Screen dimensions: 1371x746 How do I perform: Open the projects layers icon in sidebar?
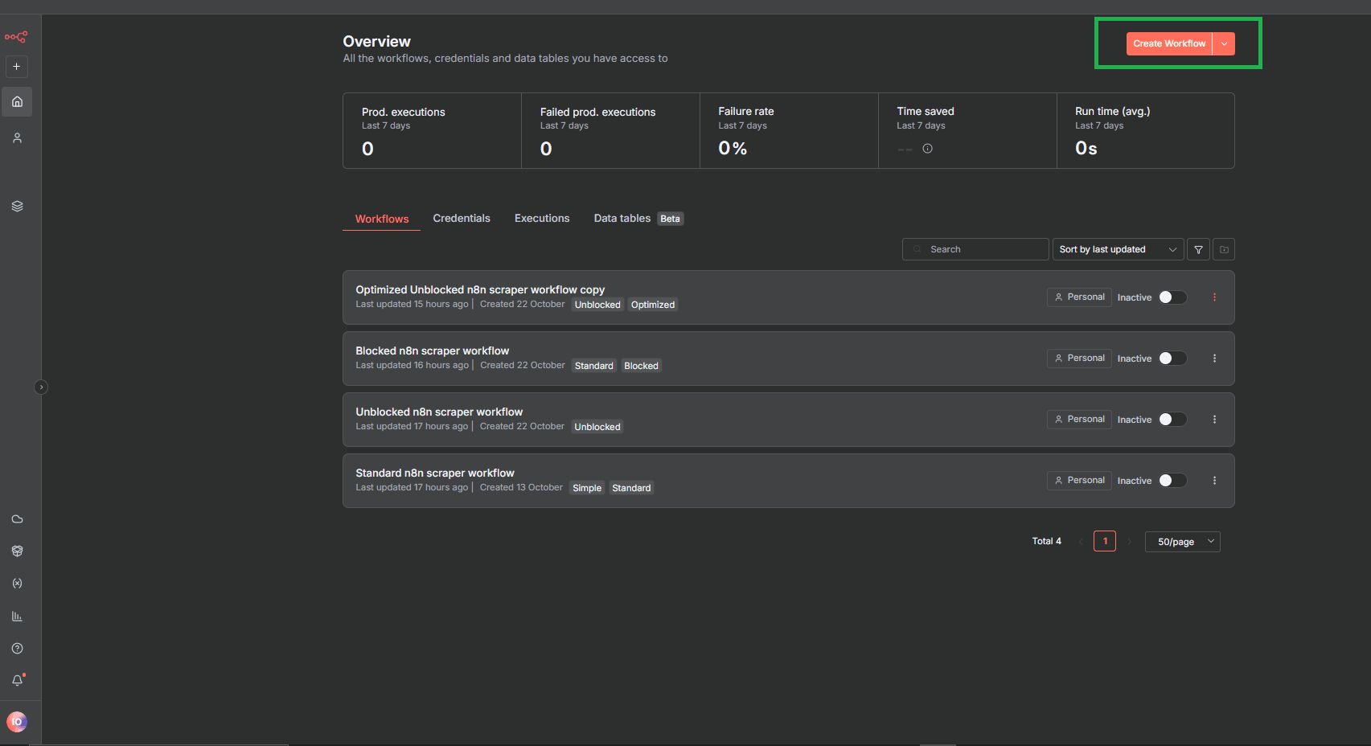(17, 206)
